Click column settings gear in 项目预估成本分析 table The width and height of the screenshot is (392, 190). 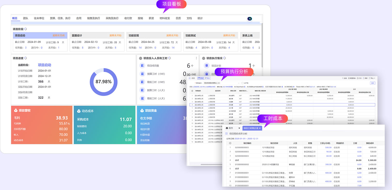230,143
